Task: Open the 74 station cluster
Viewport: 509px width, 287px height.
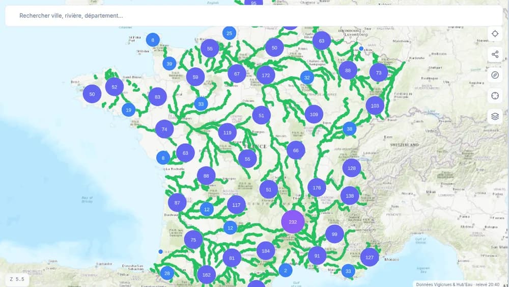Action: tap(164, 129)
